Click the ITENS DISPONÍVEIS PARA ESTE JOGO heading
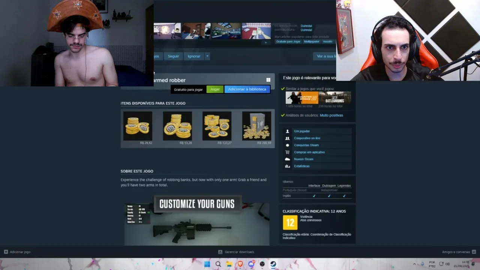480x270 pixels. [153, 103]
